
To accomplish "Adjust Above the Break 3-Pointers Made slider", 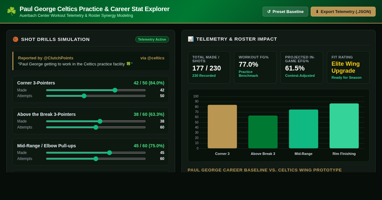I will (96, 121).
